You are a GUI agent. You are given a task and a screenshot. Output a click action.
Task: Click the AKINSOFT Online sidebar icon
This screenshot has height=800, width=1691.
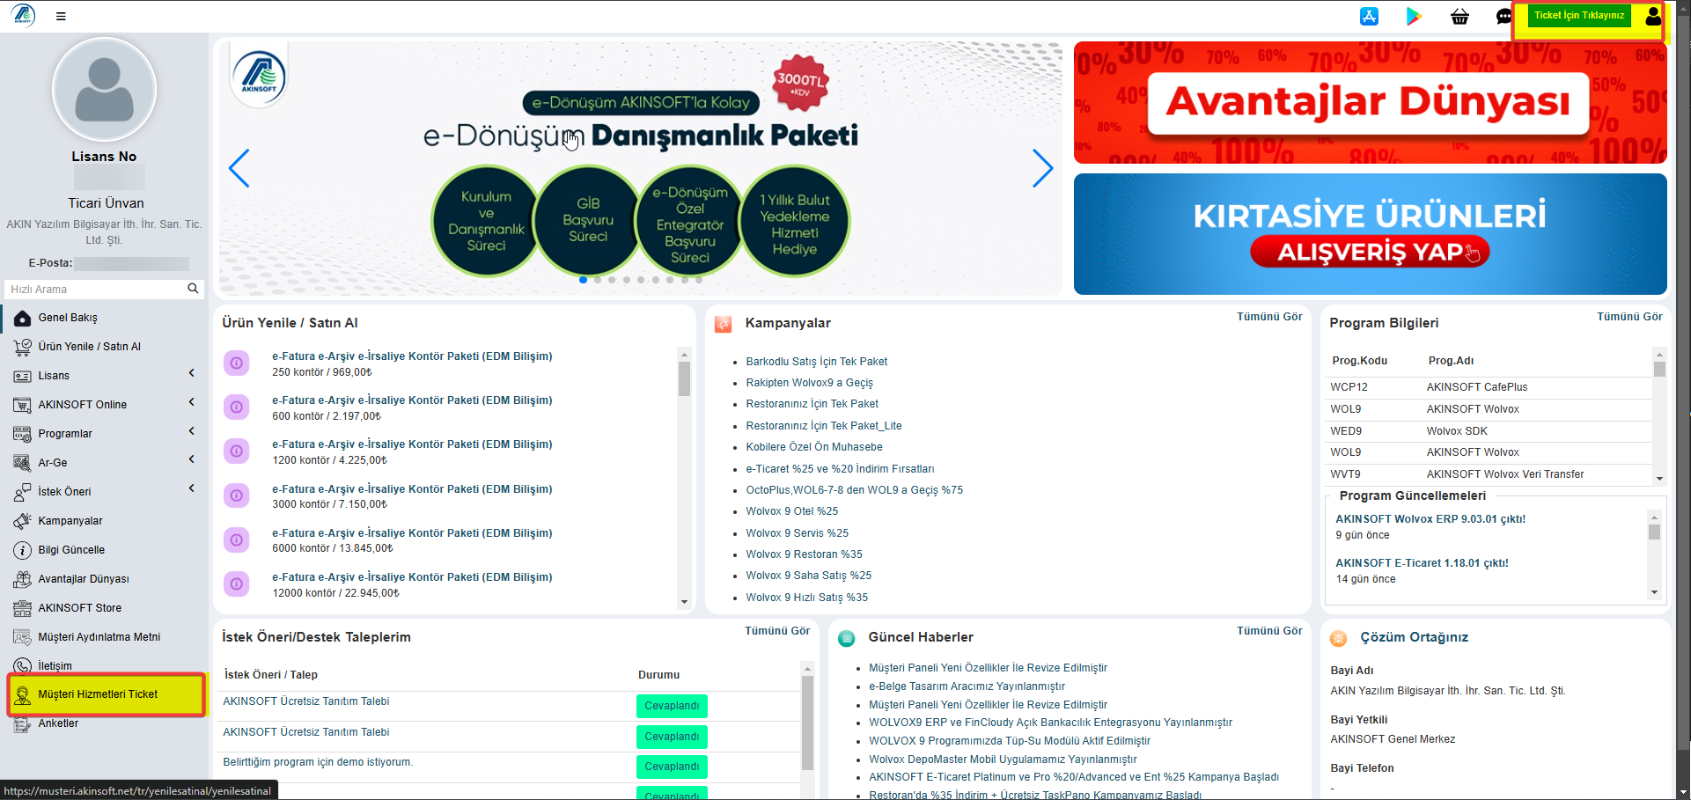point(23,405)
